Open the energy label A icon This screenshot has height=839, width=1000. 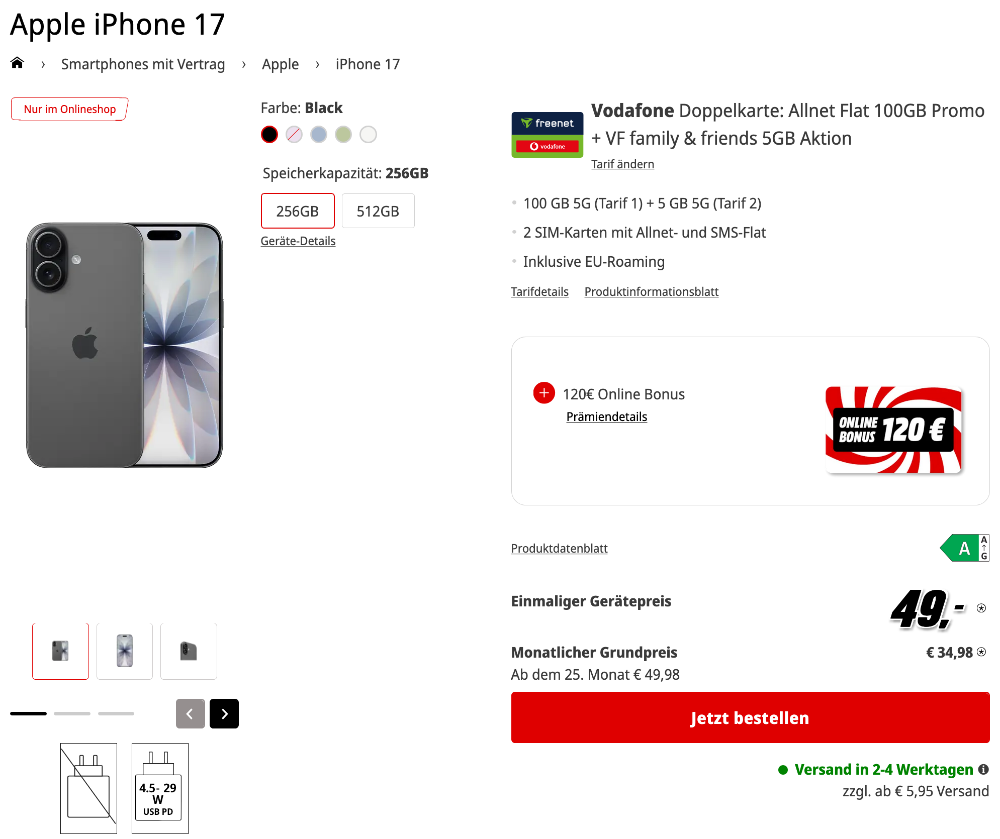pos(964,548)
